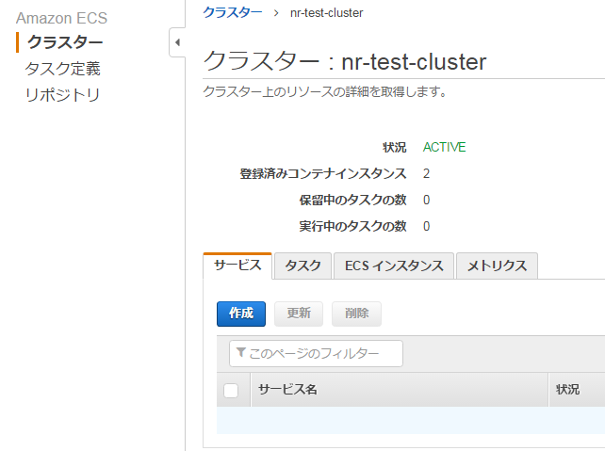Tick the select-all checkbox in table header

231,391
